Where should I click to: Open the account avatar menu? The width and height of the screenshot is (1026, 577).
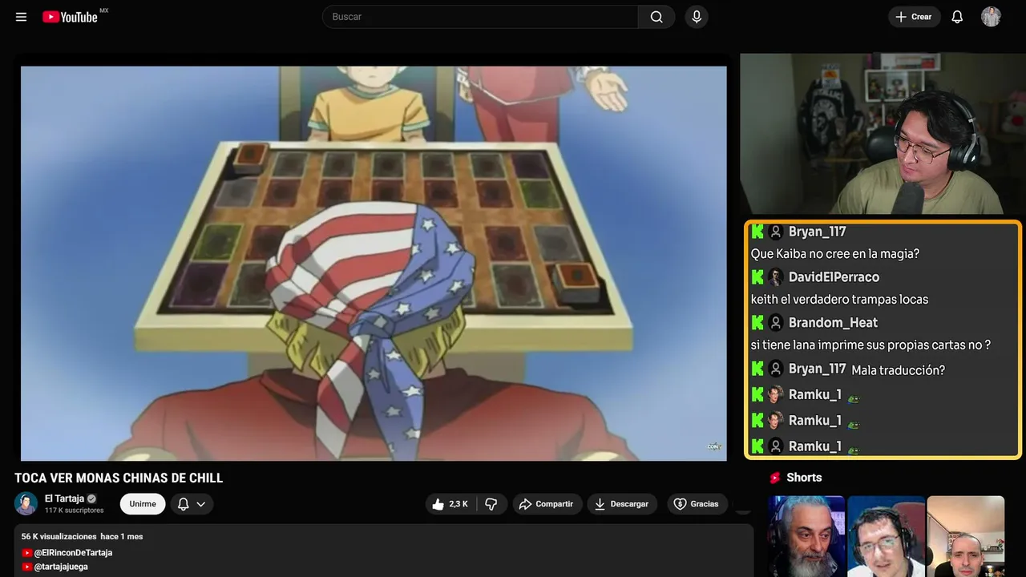pyautogui.click(x=991, y=17)
